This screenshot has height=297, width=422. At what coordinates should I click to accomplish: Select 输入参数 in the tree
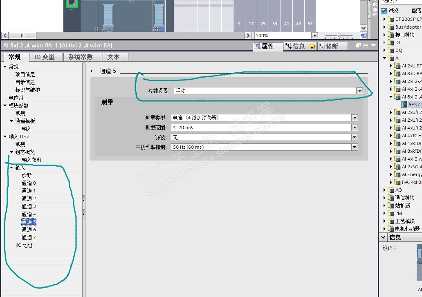[x=31, y=160]
